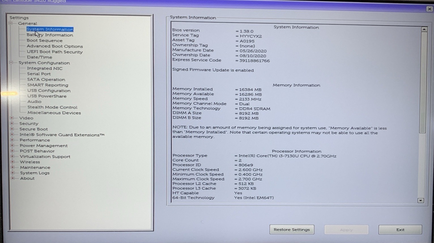The height and width of the screenshot is (243, 434).
Task: Select Audio settings entry
Action: coord(34,101)
